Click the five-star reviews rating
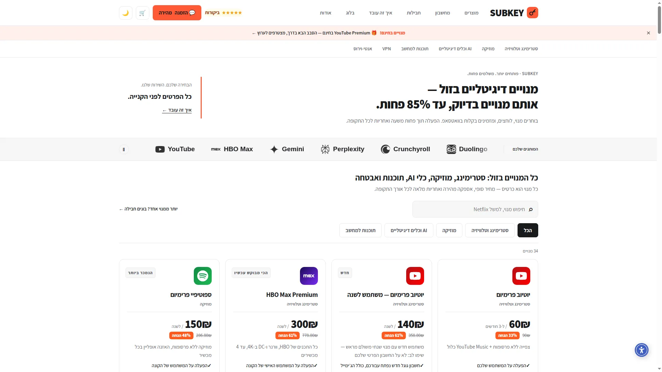Viewport: 662px width, 372px height. pyautogui.click(x=223, y=13)
